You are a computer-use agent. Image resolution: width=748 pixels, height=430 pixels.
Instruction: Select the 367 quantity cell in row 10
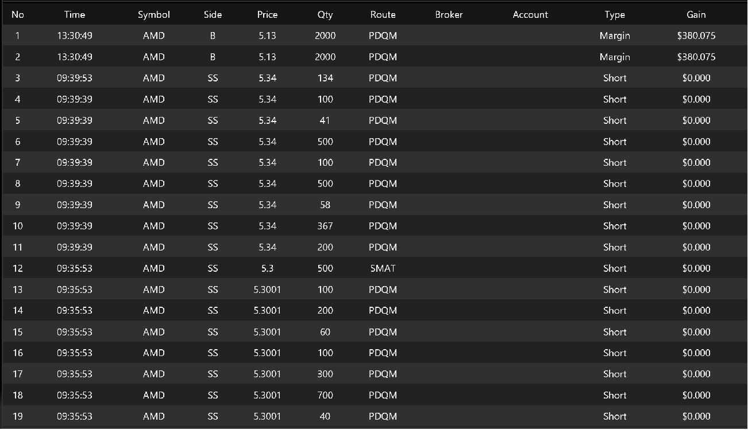tap(325, 226)
